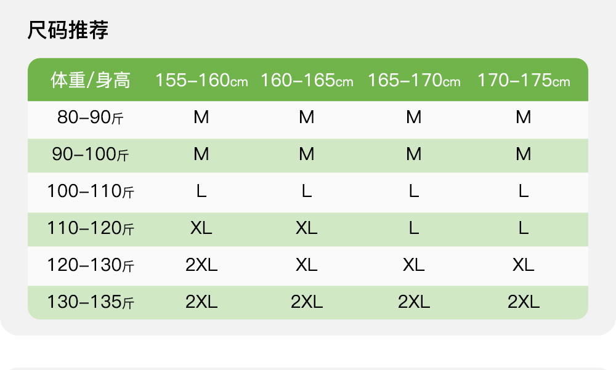Click the 100-110斤 row label
Screen dimensions: 616x370
tap(91, 191)
